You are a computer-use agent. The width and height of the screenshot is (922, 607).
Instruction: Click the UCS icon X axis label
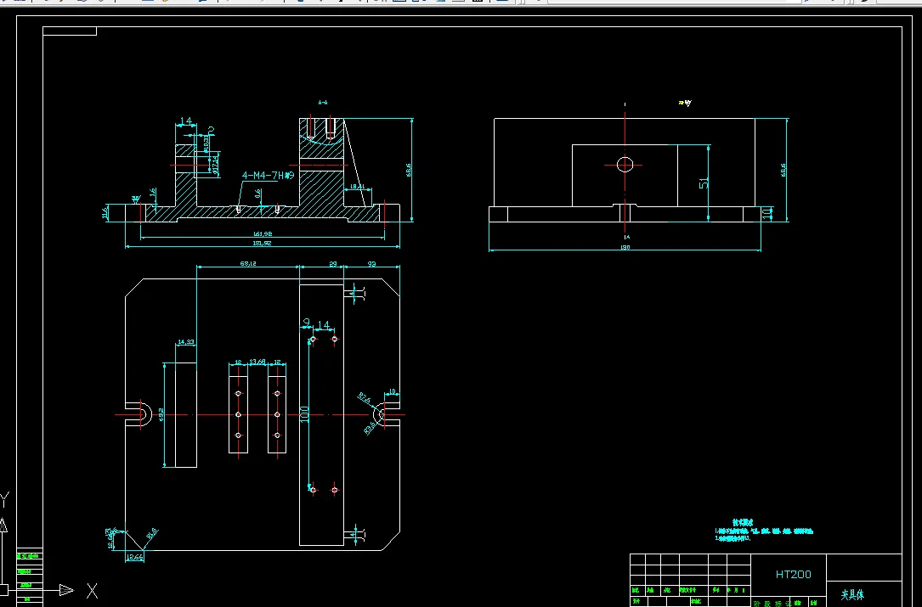[x=93, y=591]
